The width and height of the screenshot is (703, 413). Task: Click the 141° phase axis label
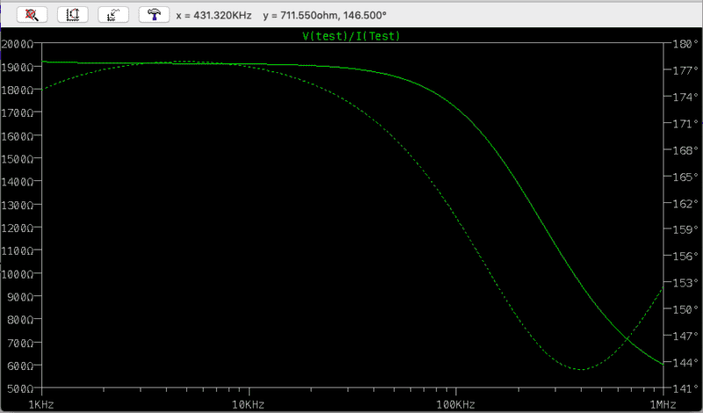[x=685, y=388]
